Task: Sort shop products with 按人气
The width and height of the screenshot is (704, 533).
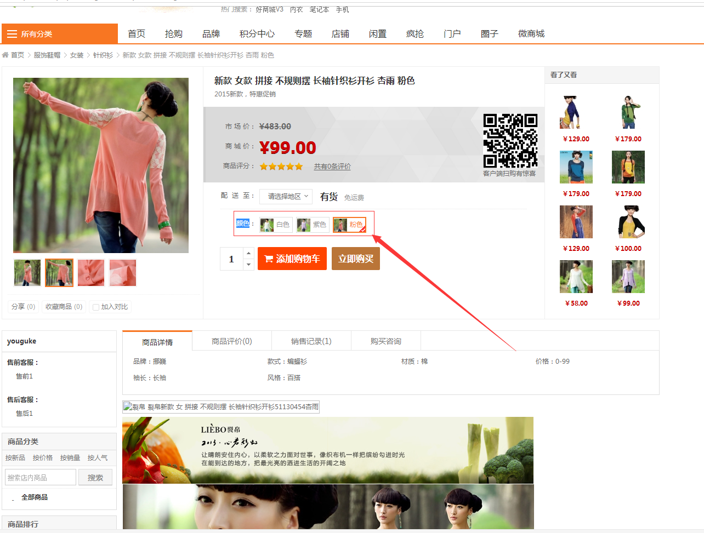Action: 98,458
